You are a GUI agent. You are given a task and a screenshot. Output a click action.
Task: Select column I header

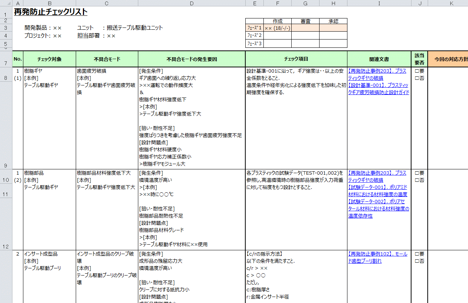[379, 3]
